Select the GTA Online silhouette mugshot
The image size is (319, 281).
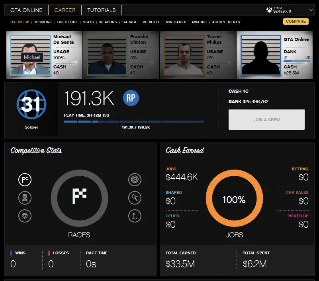pyautogui.click(x=261, y=55)
